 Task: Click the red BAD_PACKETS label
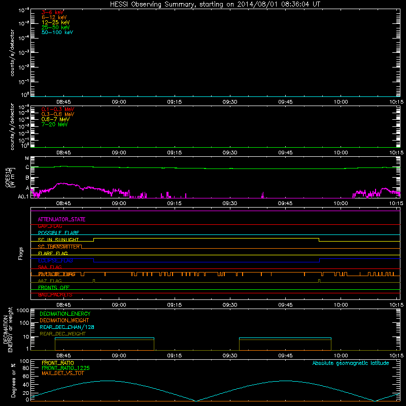click(55, 295)
